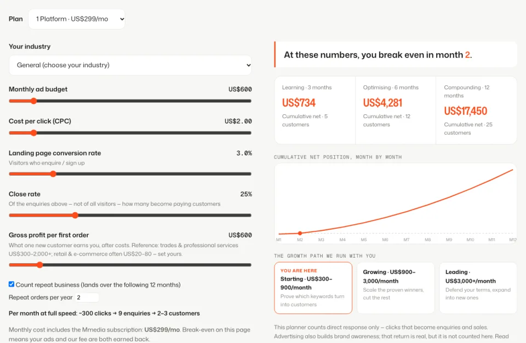Click the Close rate slider handle

[75, 215]
